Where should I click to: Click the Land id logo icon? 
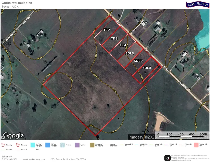[167, 158]
